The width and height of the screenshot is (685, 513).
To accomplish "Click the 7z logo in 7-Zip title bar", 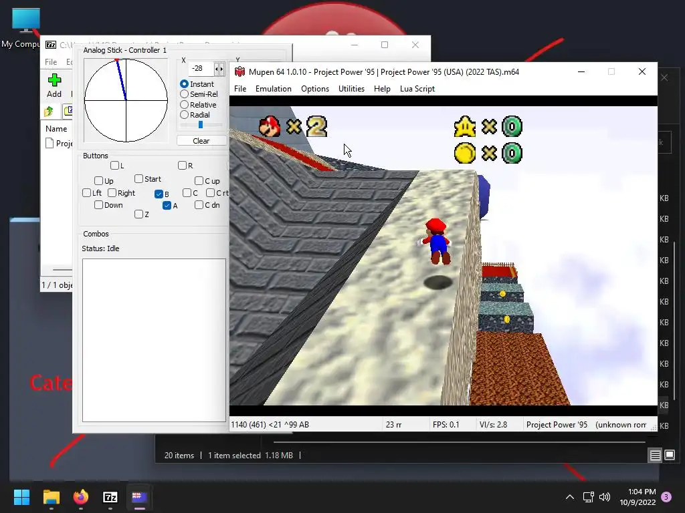I will point(51,45).
